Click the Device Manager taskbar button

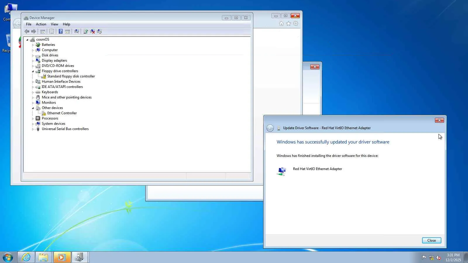80,257
